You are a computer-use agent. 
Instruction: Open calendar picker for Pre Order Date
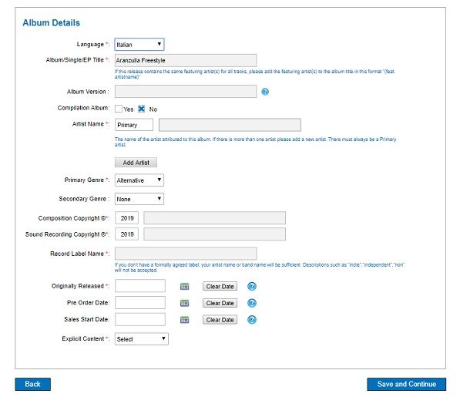point(184,303)
